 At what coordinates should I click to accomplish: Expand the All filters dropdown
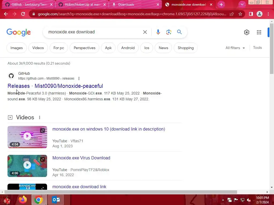click(235, 48)
